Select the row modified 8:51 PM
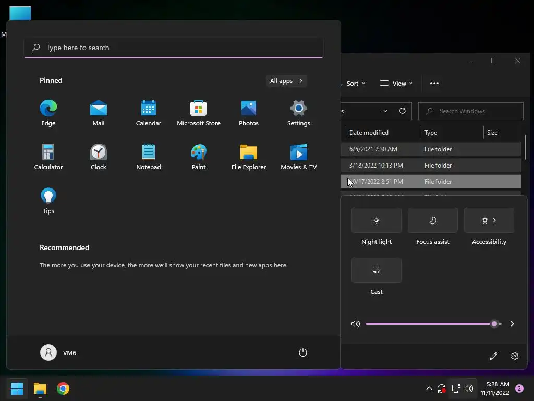The image size is (534, 401). pyautogui.click(x=431, y=181)
